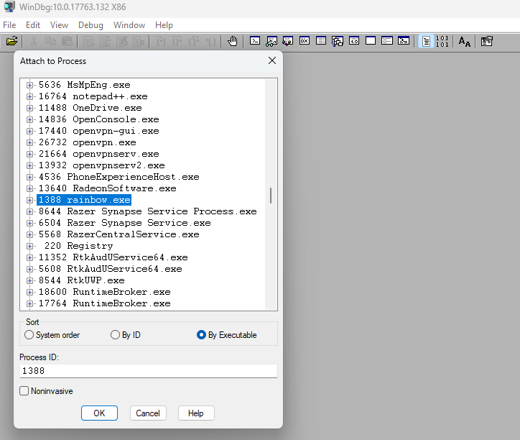The height and width of the screenshot is (440, 520).
Task: Click the Copy toolbar icon
Action: point(50,41)
